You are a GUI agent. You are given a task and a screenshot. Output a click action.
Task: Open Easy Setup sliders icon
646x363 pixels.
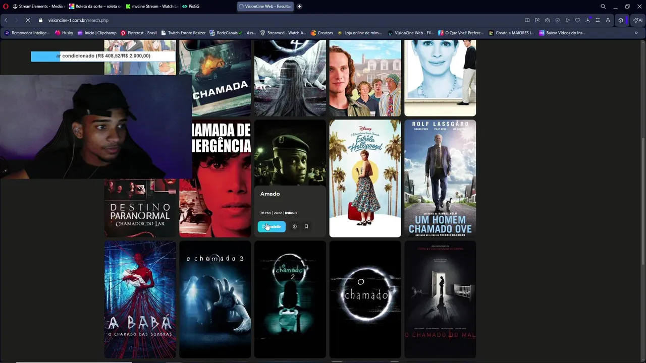coord(598,20)
